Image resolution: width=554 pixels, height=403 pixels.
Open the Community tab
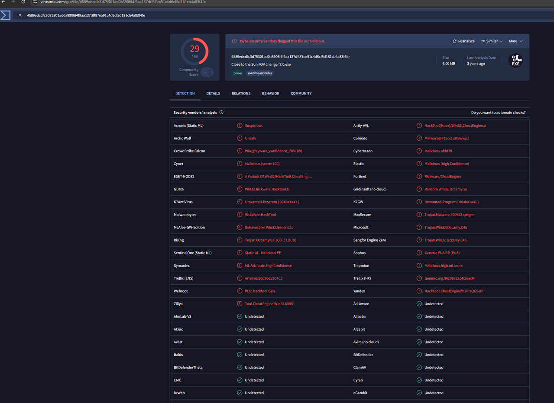(301, 93)
